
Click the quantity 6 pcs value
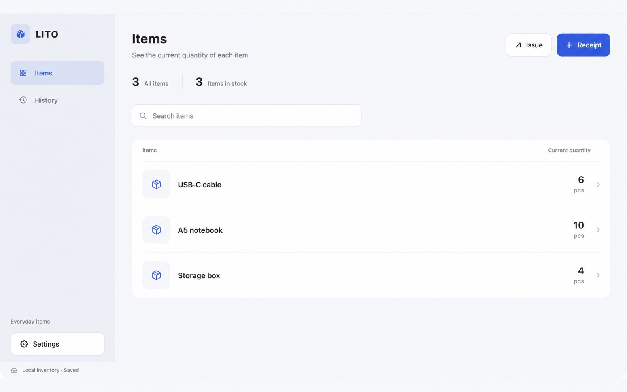click(x=579, y=184)
